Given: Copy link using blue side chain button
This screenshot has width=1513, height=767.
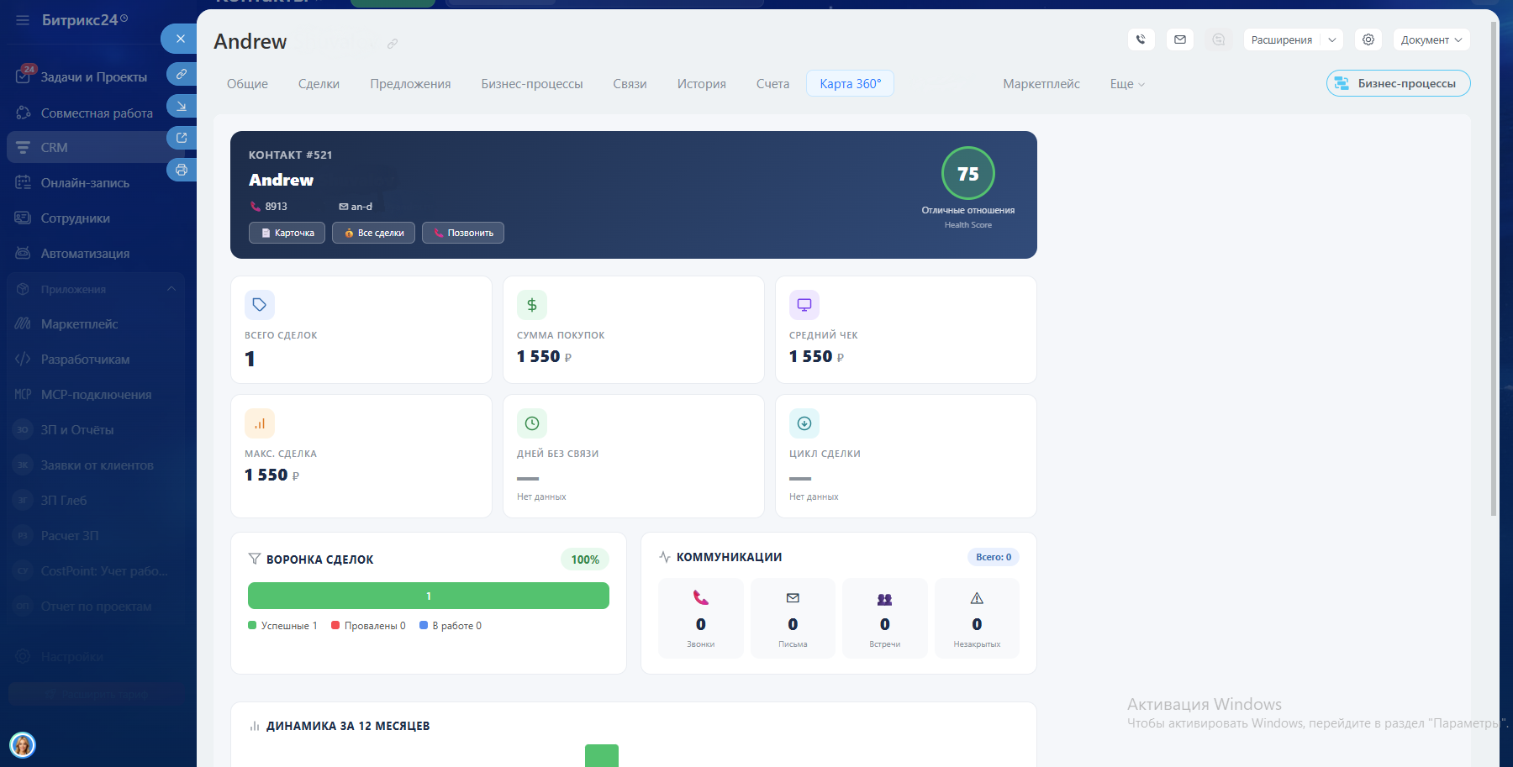Looking at the screenshot, I should point(182,74).
